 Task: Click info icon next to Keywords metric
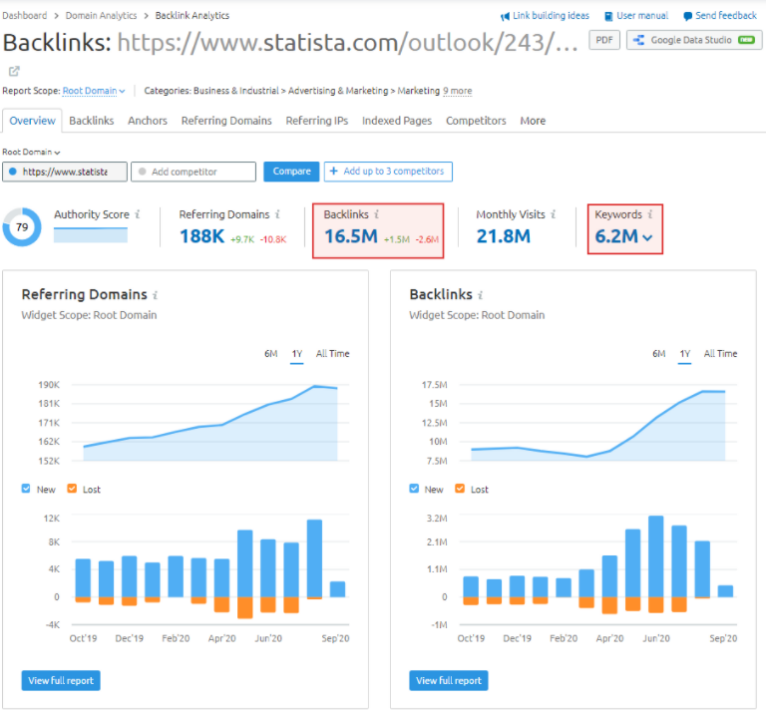[x=650, y=214]
